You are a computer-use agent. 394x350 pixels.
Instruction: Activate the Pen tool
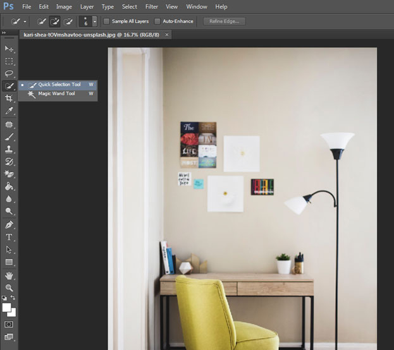9,224
